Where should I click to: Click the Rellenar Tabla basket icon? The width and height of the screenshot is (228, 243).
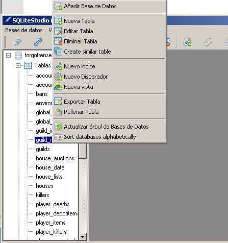pyautogui.click(x=58, y=112)
